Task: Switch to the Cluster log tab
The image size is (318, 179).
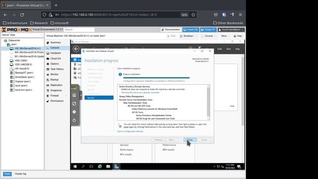Action: pos(20,174)
